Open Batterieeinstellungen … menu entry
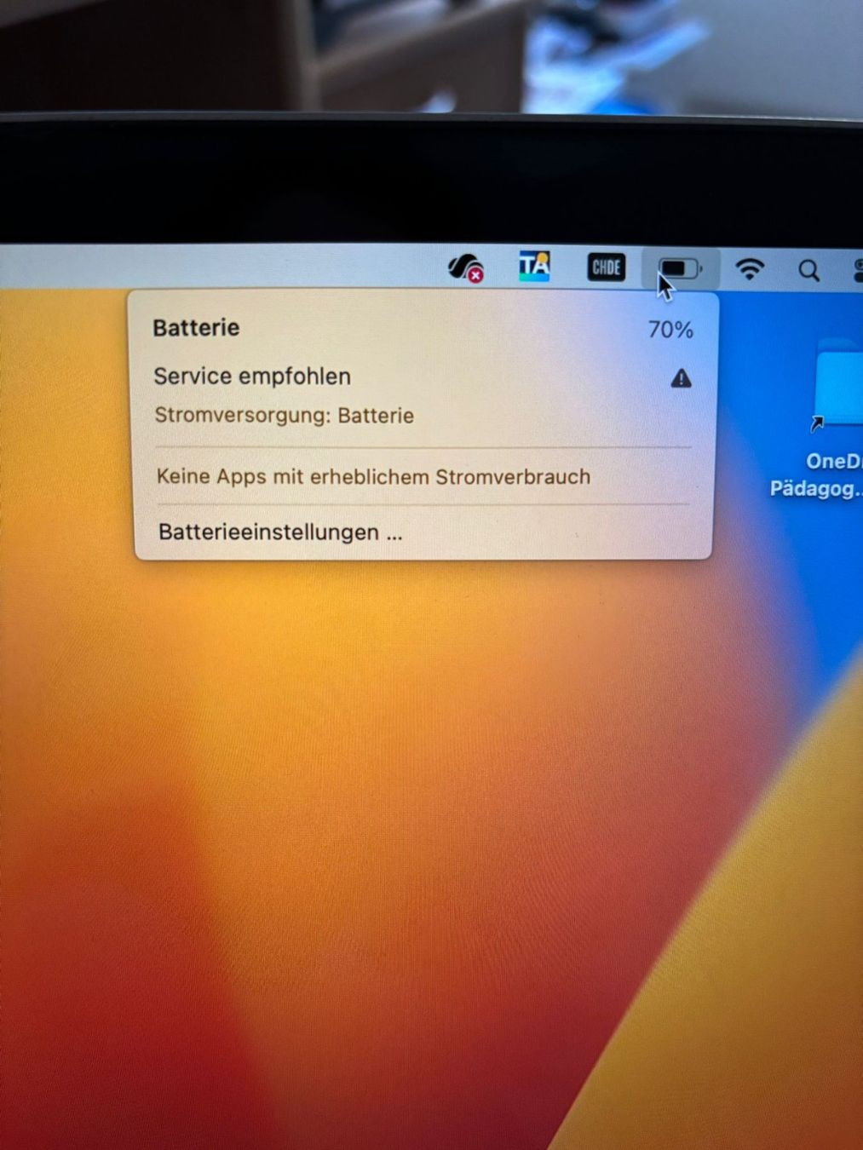Image resolution: width=863 pixels, height=1150 pixels. (x=280, y=532)
